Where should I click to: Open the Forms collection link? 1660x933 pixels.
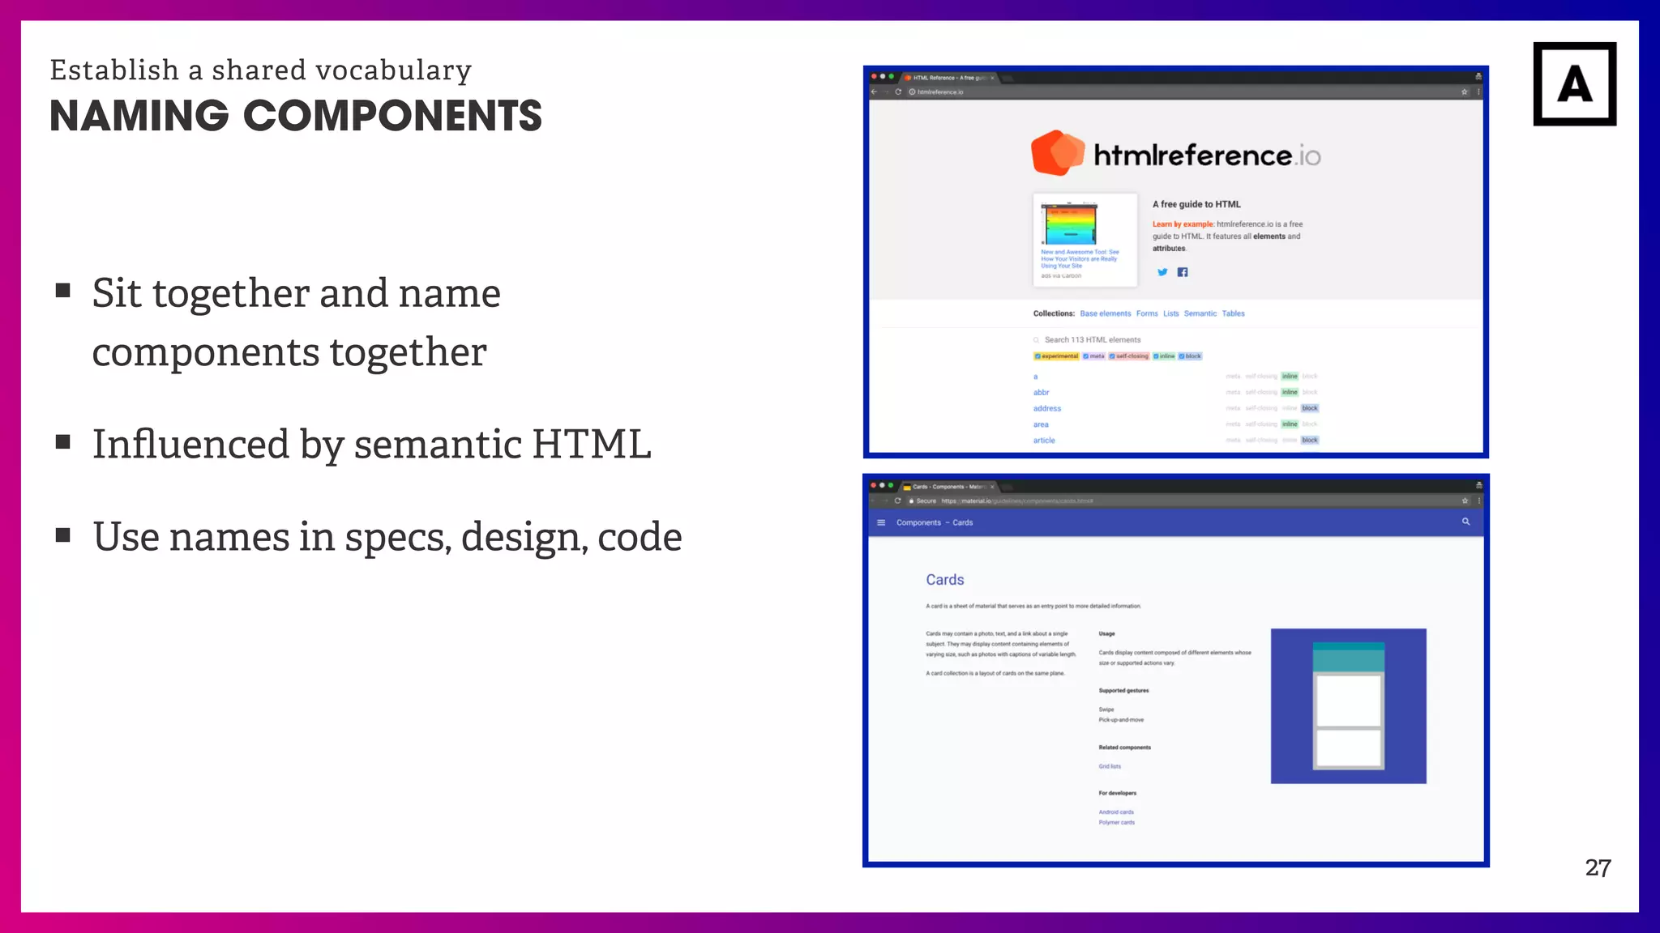click(1147, 313)
